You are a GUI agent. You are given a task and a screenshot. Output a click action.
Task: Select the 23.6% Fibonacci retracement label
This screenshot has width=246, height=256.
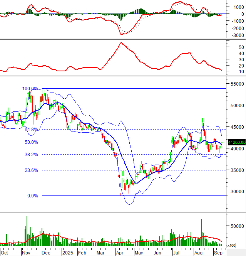(31, 170)
